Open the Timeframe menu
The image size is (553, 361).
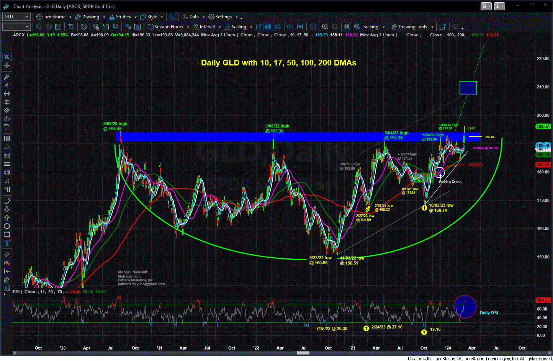pos(51,17)
